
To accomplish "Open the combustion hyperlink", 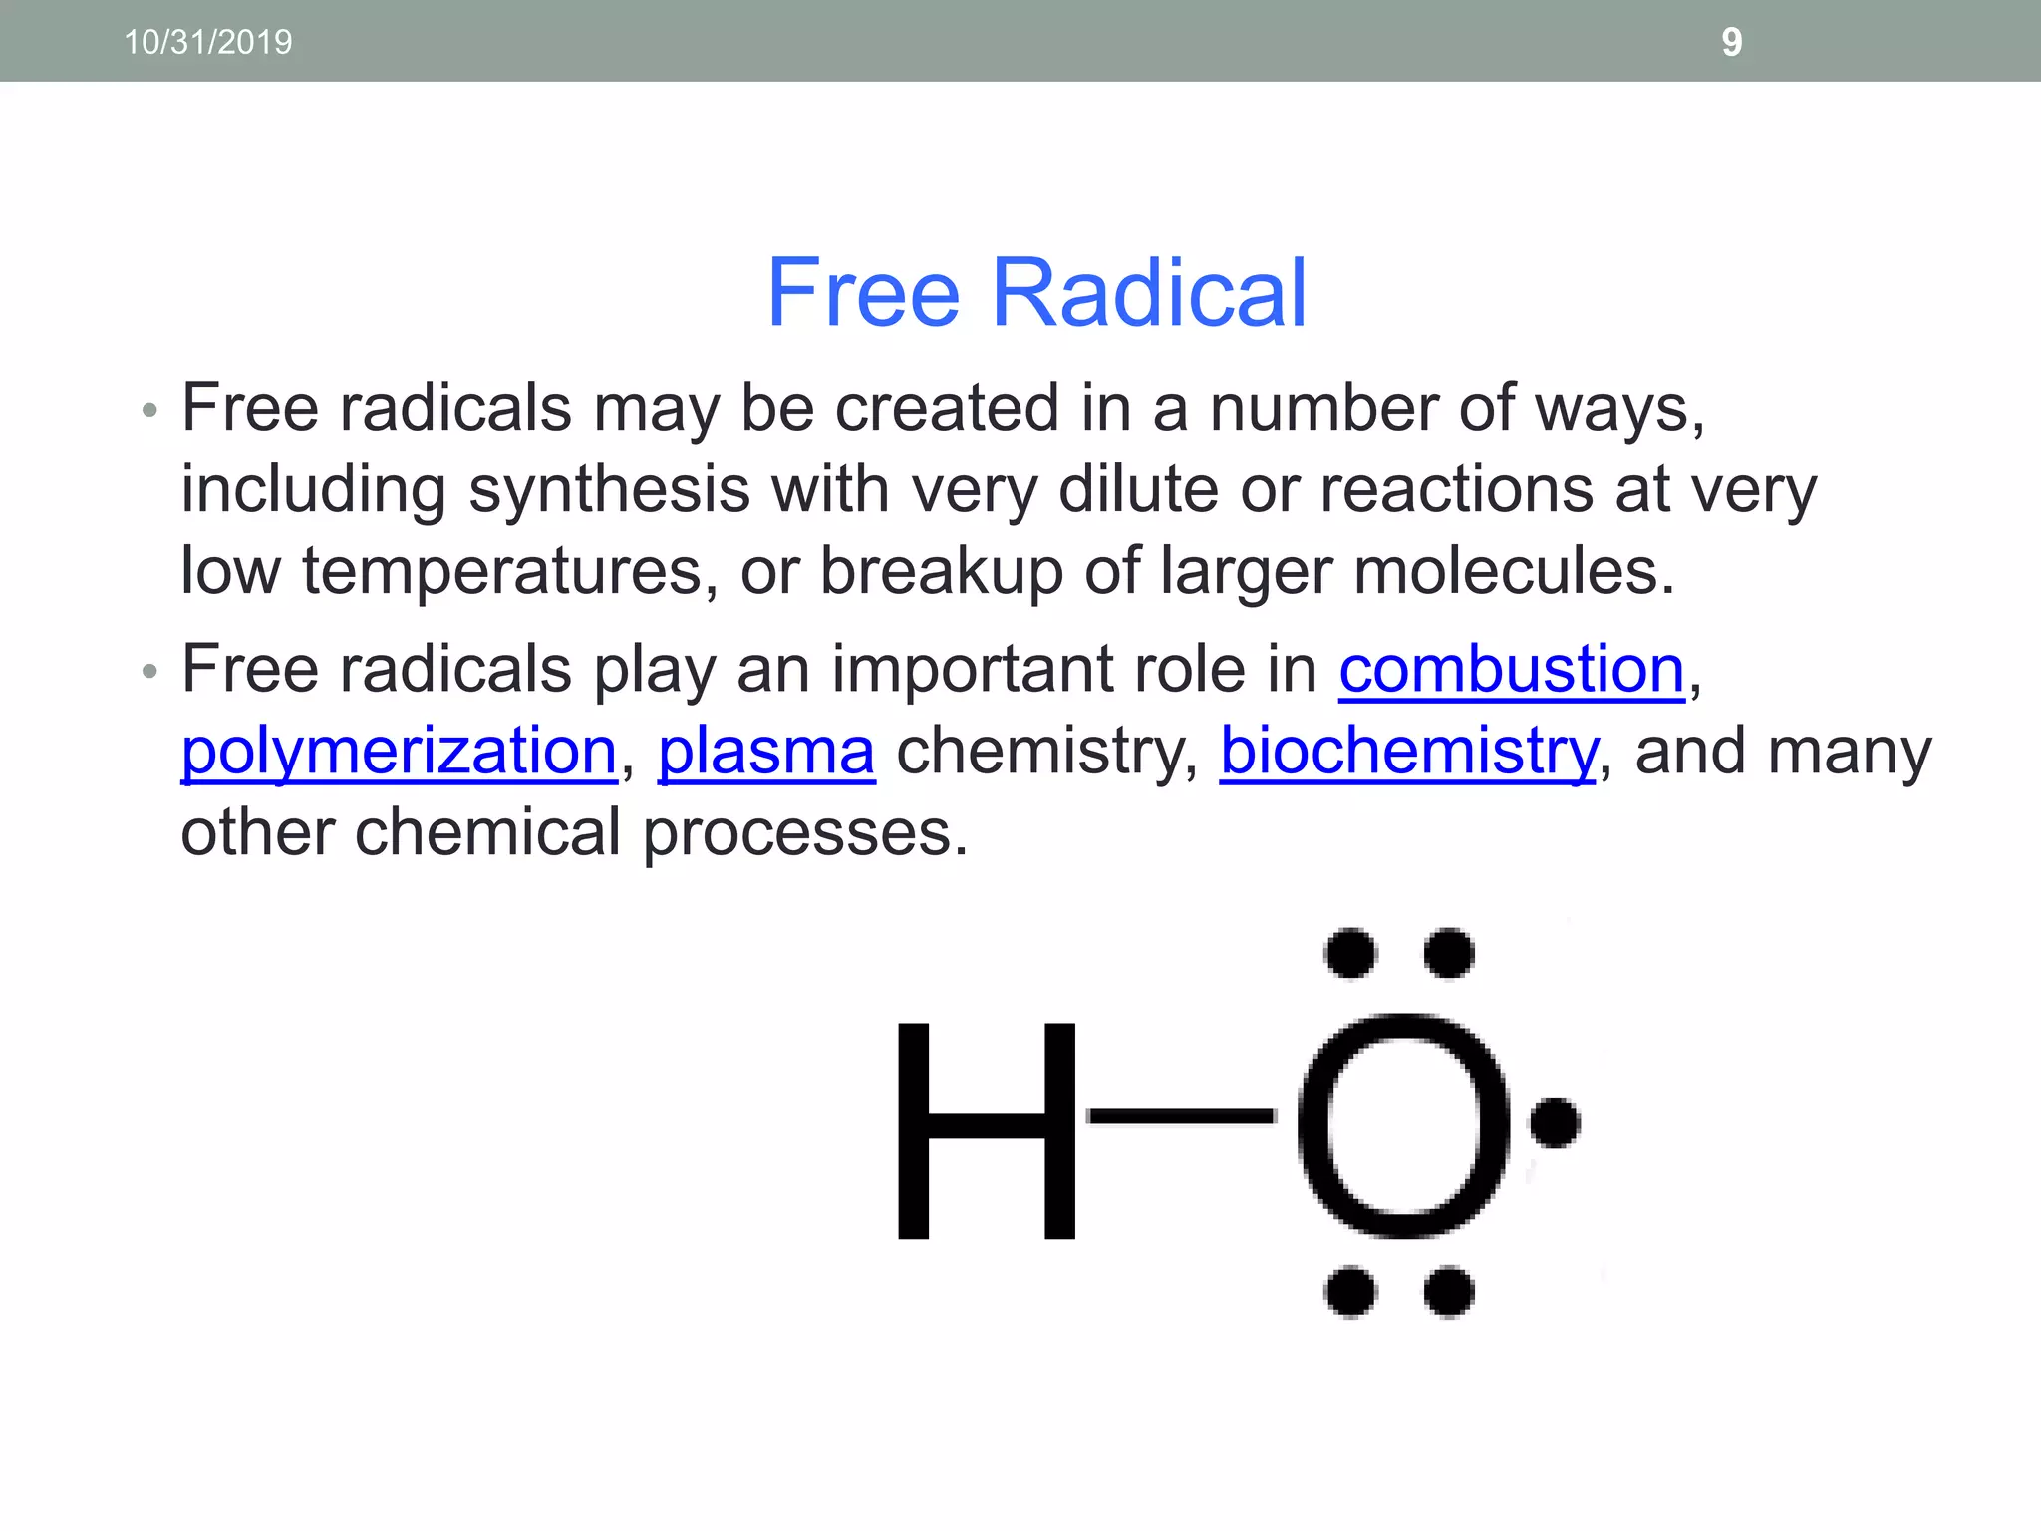I will [1511, 670].
